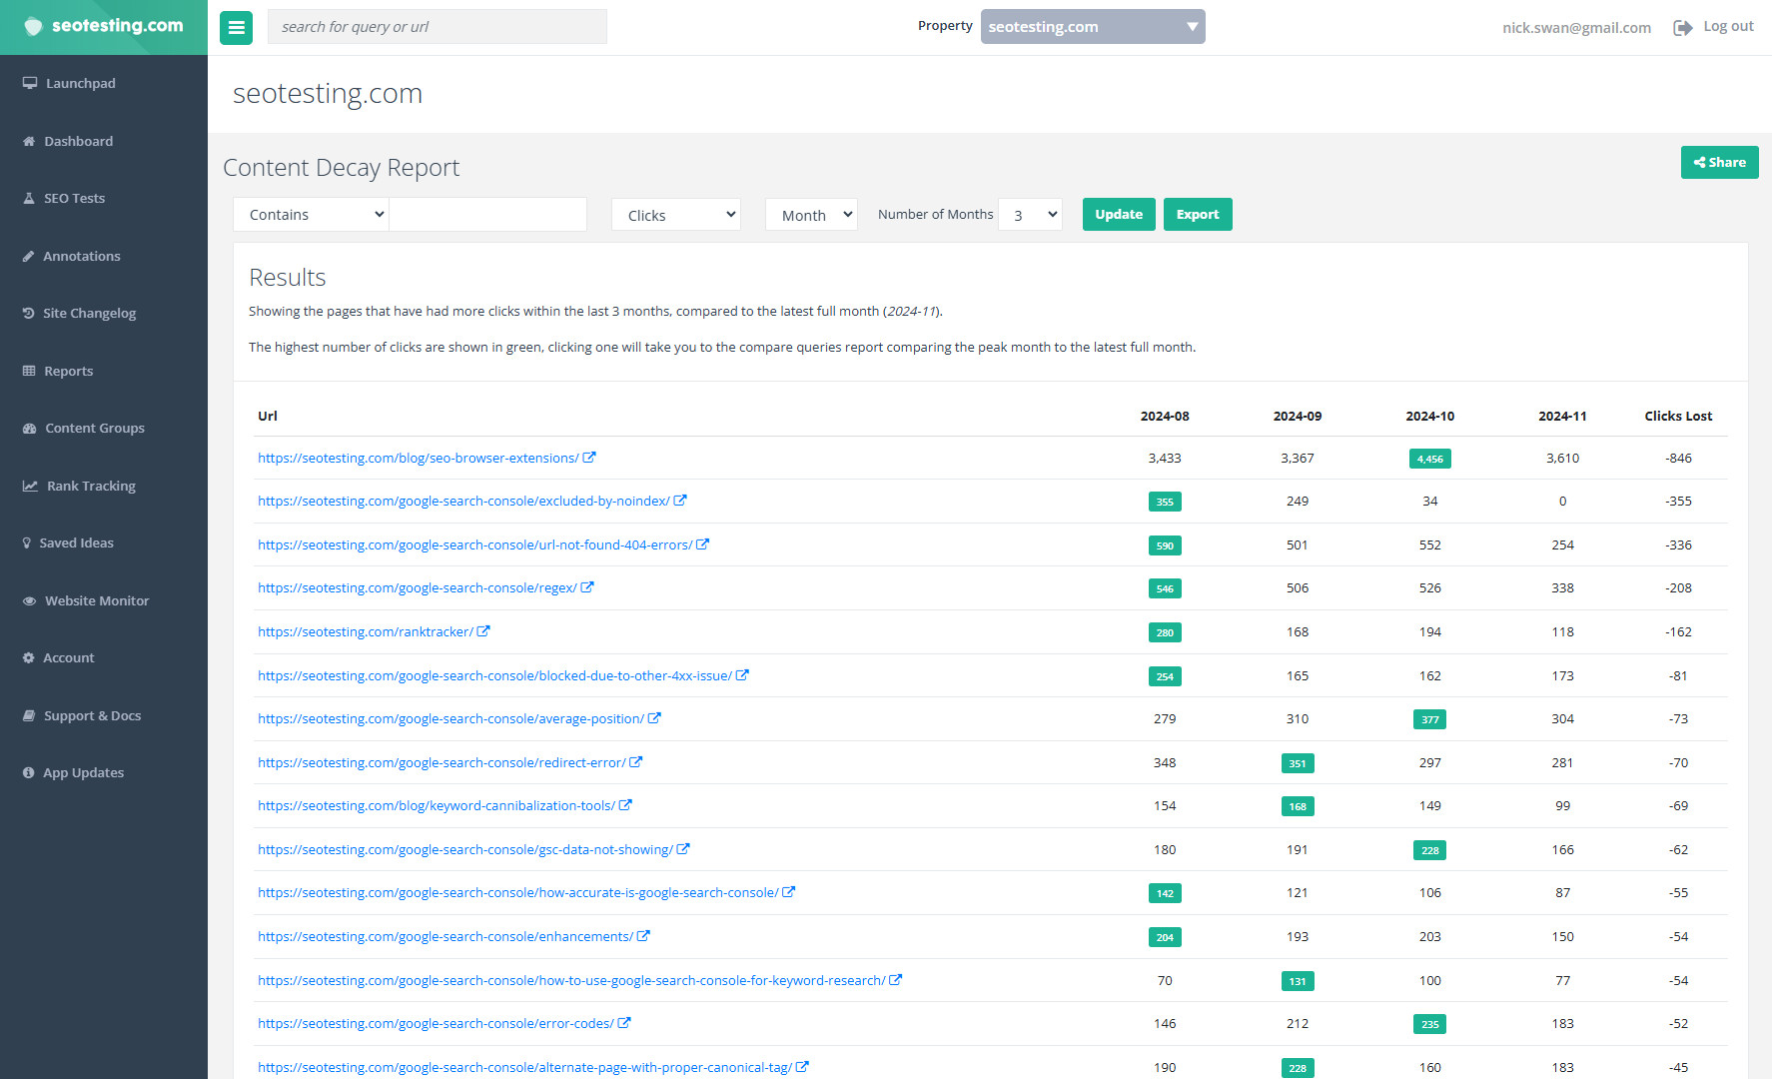Click the App Updates info icon
The height and width of the screenshot is (1079, 1772).
click(x=28, y=772)
